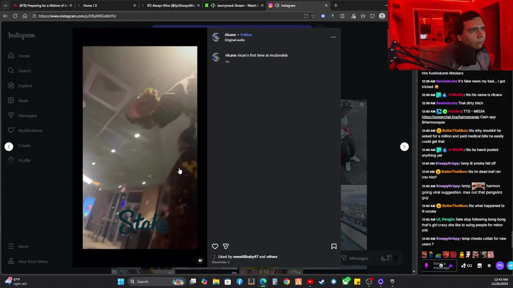
Task: Switch to the IP2 Always Wins tab
Action: coord(170,6)
